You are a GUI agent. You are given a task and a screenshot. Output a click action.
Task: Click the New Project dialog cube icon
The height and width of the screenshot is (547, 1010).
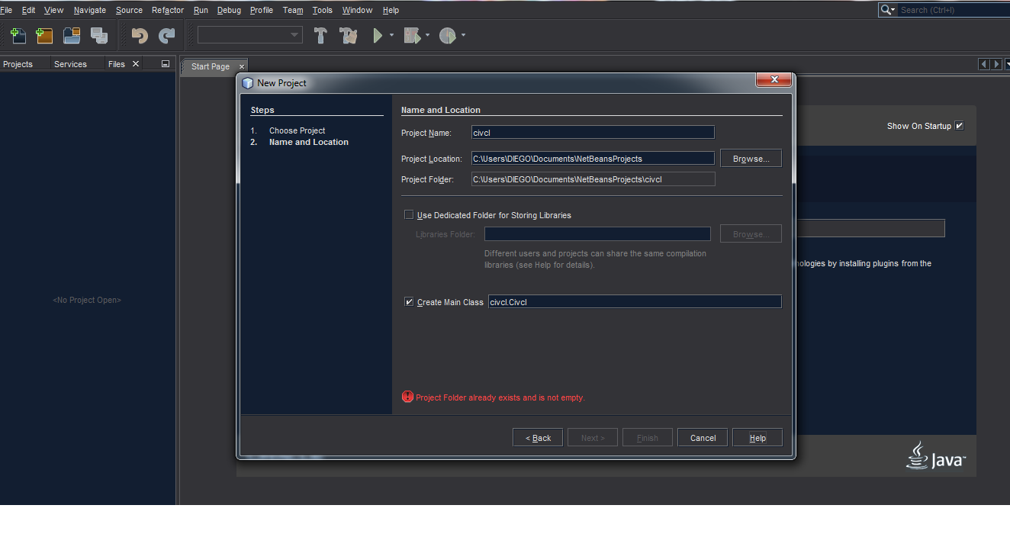tap(247, 83)
